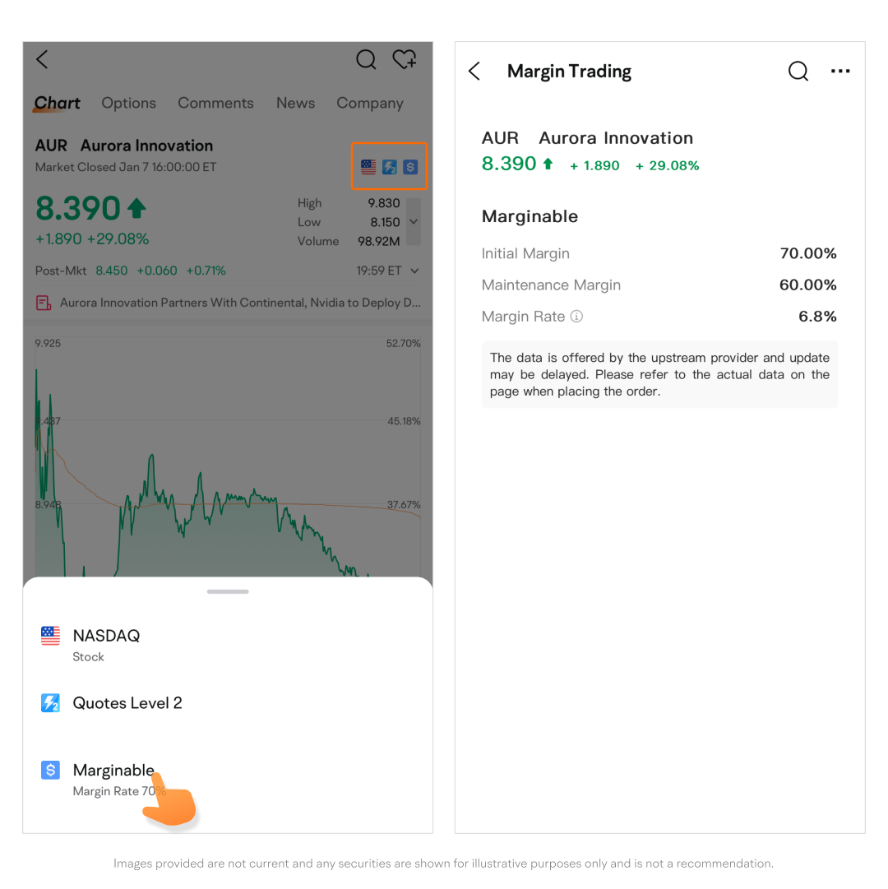Image resolution: width=888 pixels, height=889 pixels.
Task: Switch to the Comments tab
Action: (x=216, y=103)
